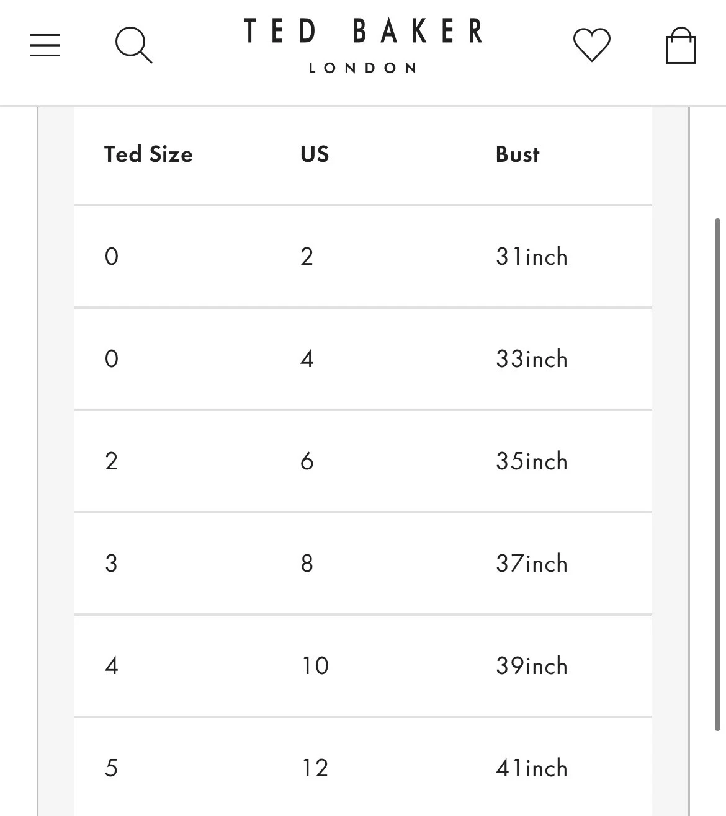Screen dimensions: 726x816
Task: Select the US size 6 cell
Action: tap(307, 461)
